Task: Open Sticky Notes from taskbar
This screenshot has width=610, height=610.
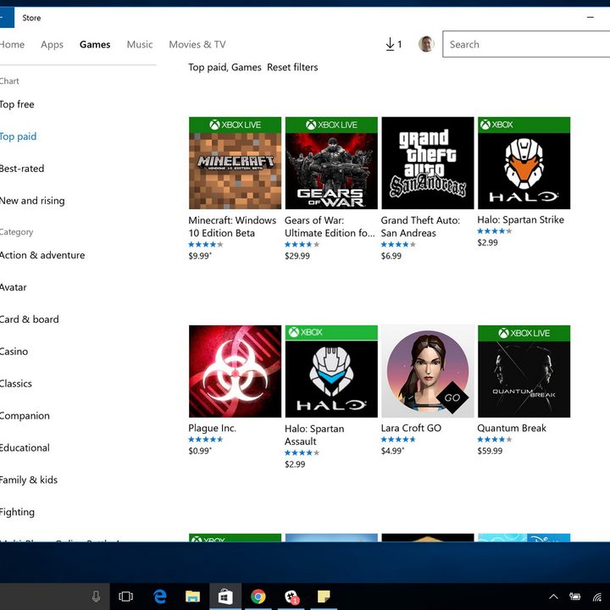Action: tap(324, 596)
